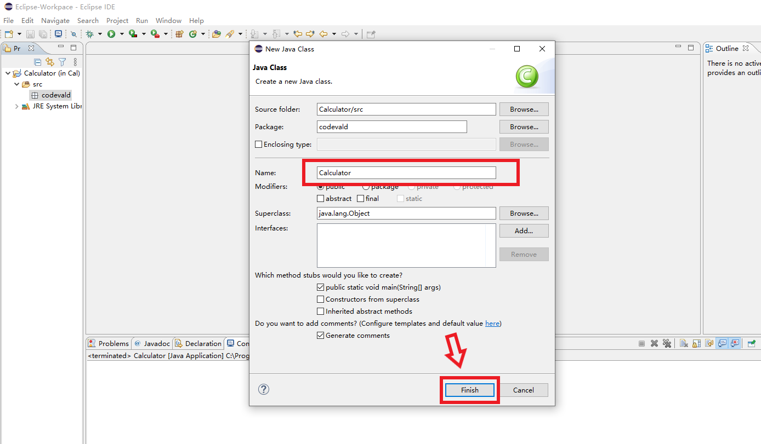
Task: Click the External Tools run icon
Action: point(155,34)
